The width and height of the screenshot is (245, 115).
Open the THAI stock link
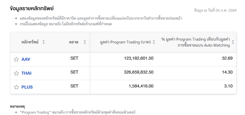[x=26, y=73]
